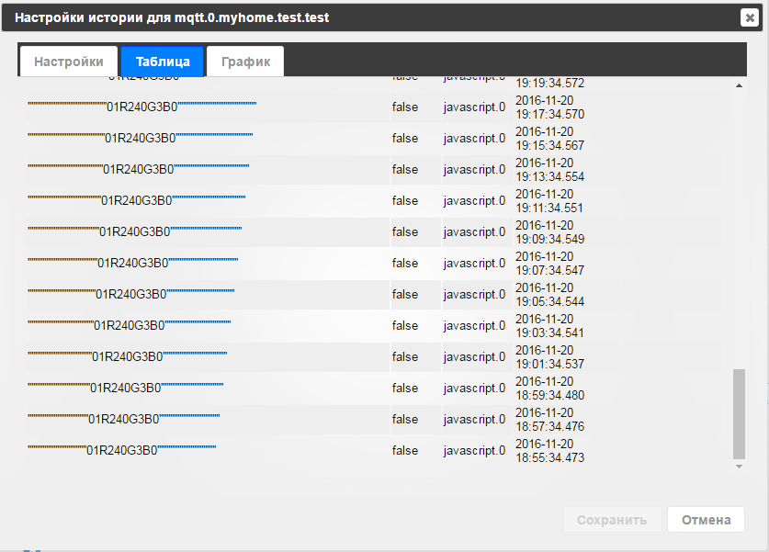
Task: Click scrollbar down arrow
Action: (x=739, y=467)
